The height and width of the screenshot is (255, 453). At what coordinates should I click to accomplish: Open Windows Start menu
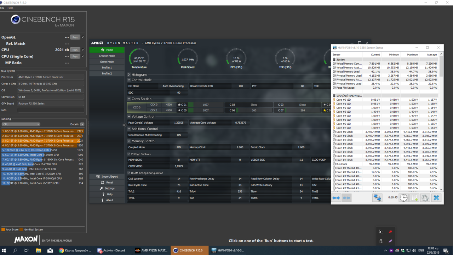(4, 250)
